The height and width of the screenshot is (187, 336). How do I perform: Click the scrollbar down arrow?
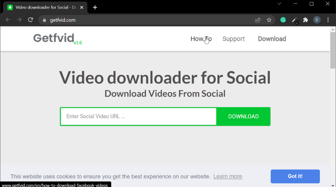pyautogui.click(x=333, y=185)
